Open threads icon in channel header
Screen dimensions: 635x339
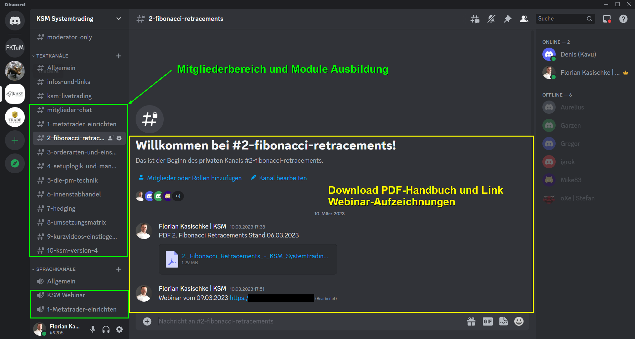coord(475,19)
